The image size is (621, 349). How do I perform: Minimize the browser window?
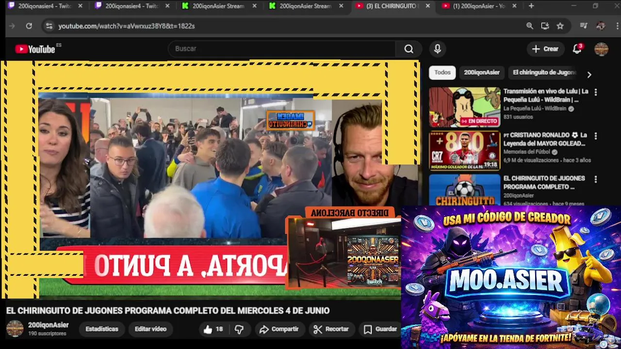573,6
